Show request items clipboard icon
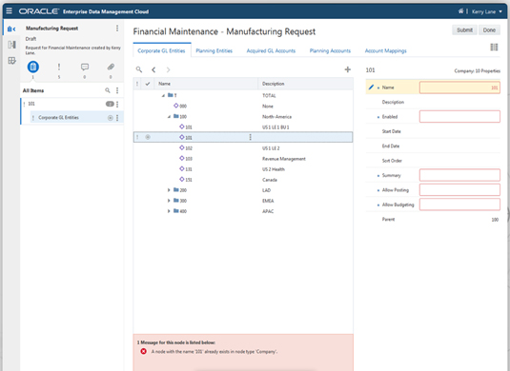The width and height of the screenshot is (510, 371). tap(32, 67)
